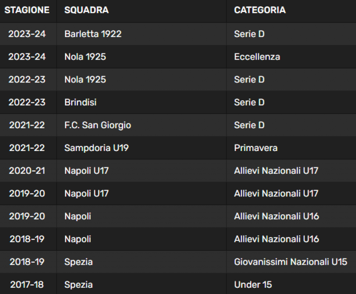Click Serie D in the Barletta 1922 row
The width and height of the screenshot is (356, 294).
(x=249, y=34)
